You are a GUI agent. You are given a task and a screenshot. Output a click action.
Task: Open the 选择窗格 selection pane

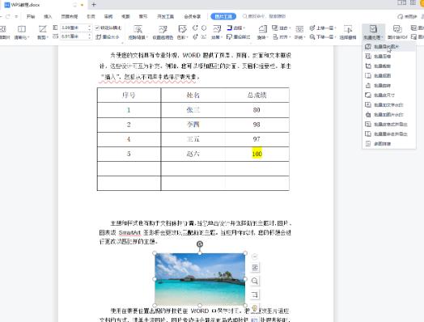point(348,32)
